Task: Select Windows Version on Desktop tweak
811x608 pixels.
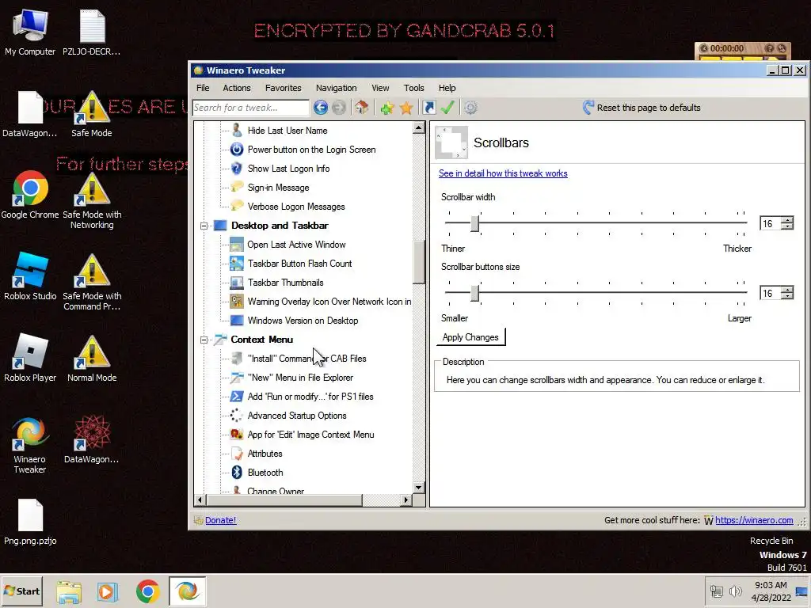Action: point(303,321)
